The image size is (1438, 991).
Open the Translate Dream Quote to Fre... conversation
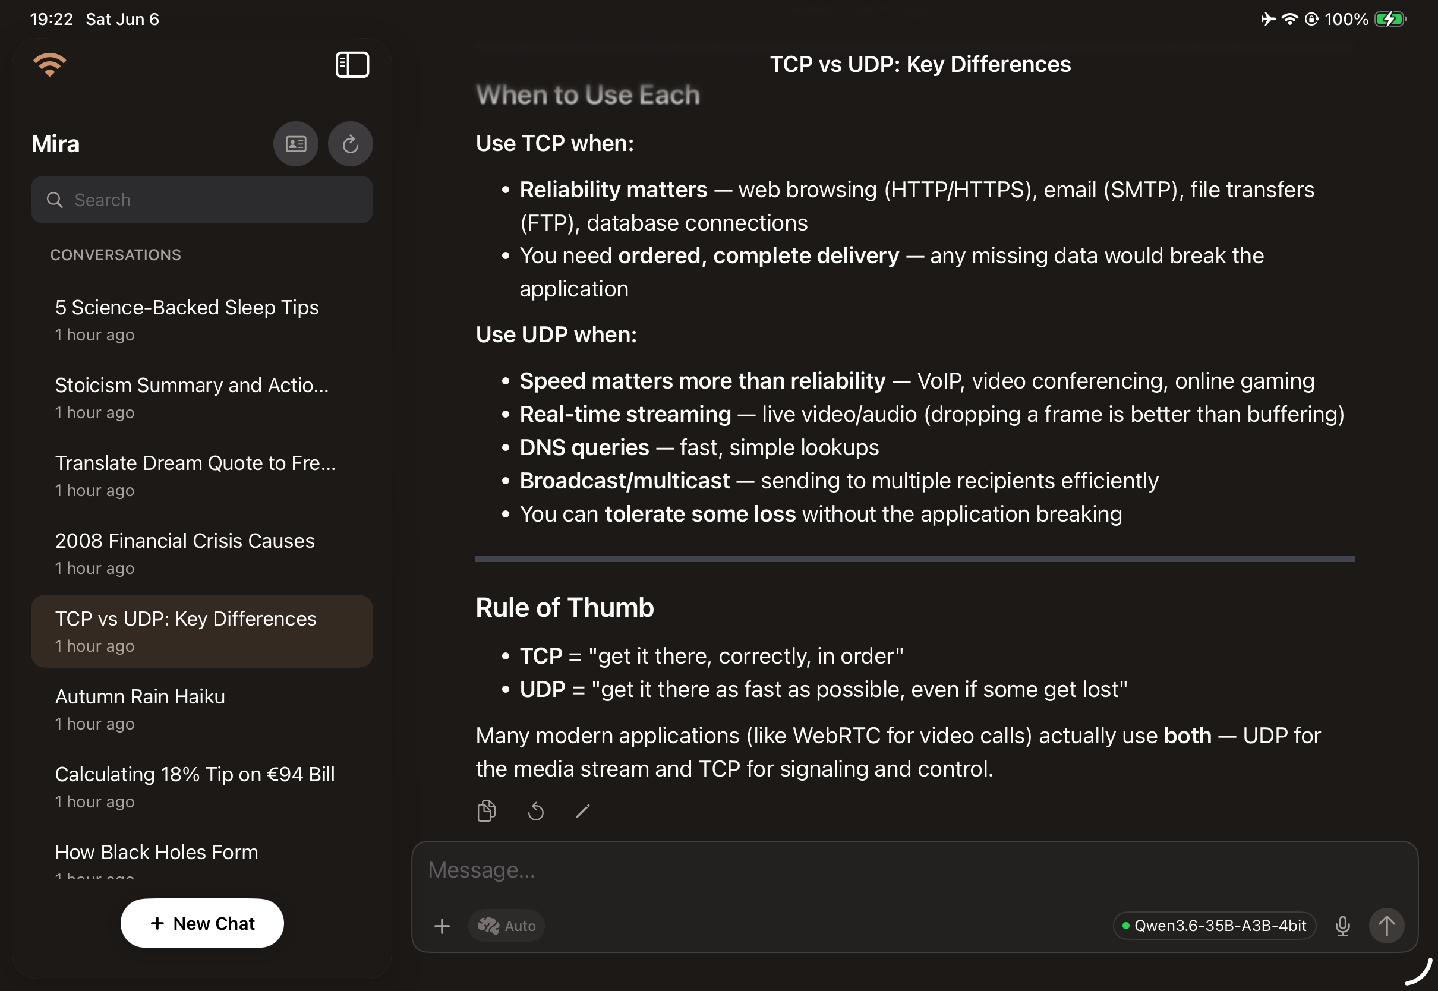pyautogui.click(x=202, y=476)
